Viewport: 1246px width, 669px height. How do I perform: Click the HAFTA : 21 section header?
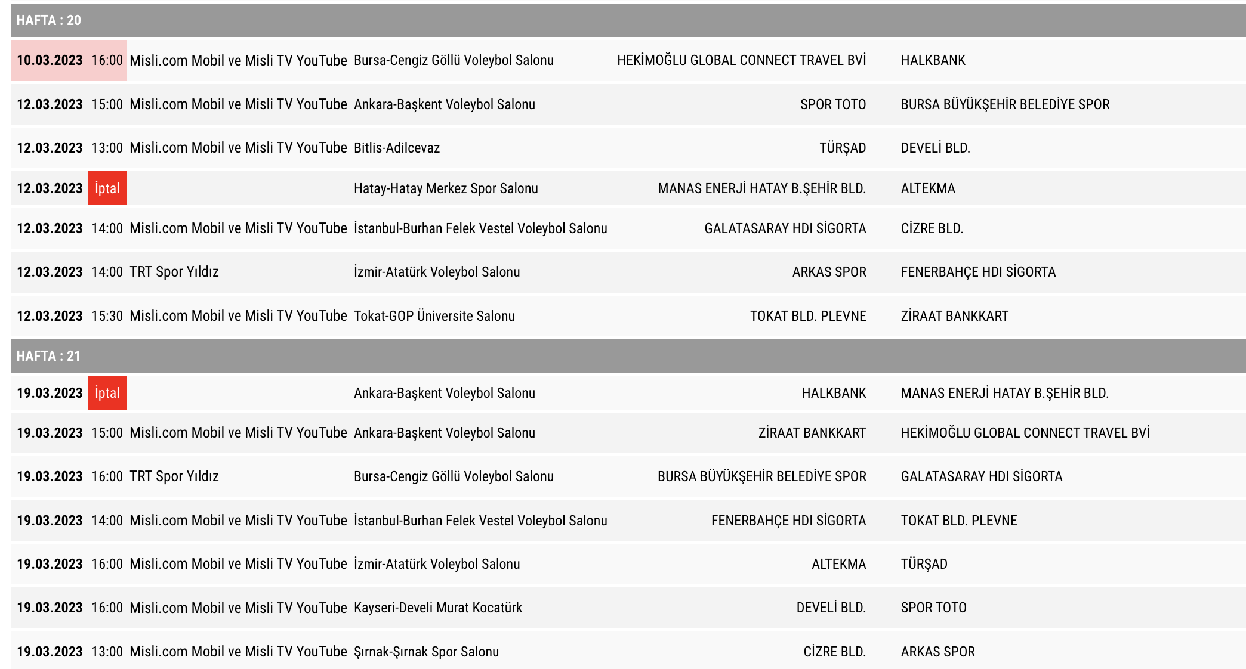48,356
